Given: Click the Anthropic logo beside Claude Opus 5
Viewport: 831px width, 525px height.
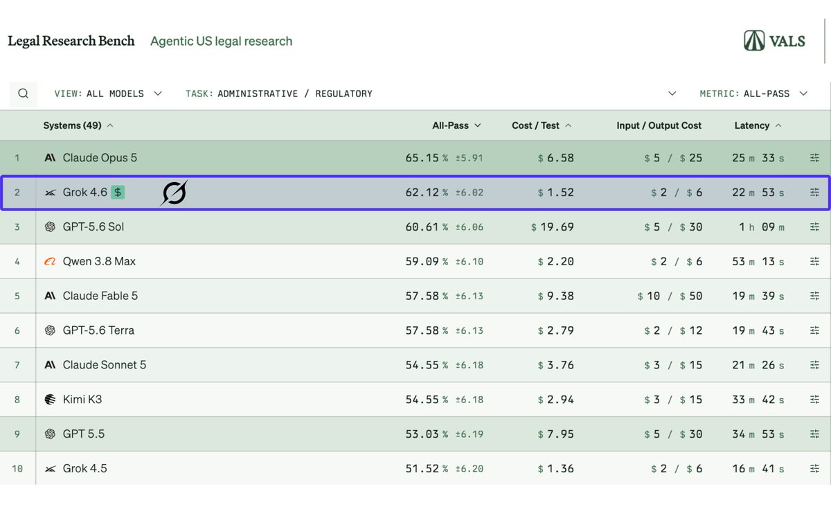Looking at the screenshot, I should [x=50, y=158].
